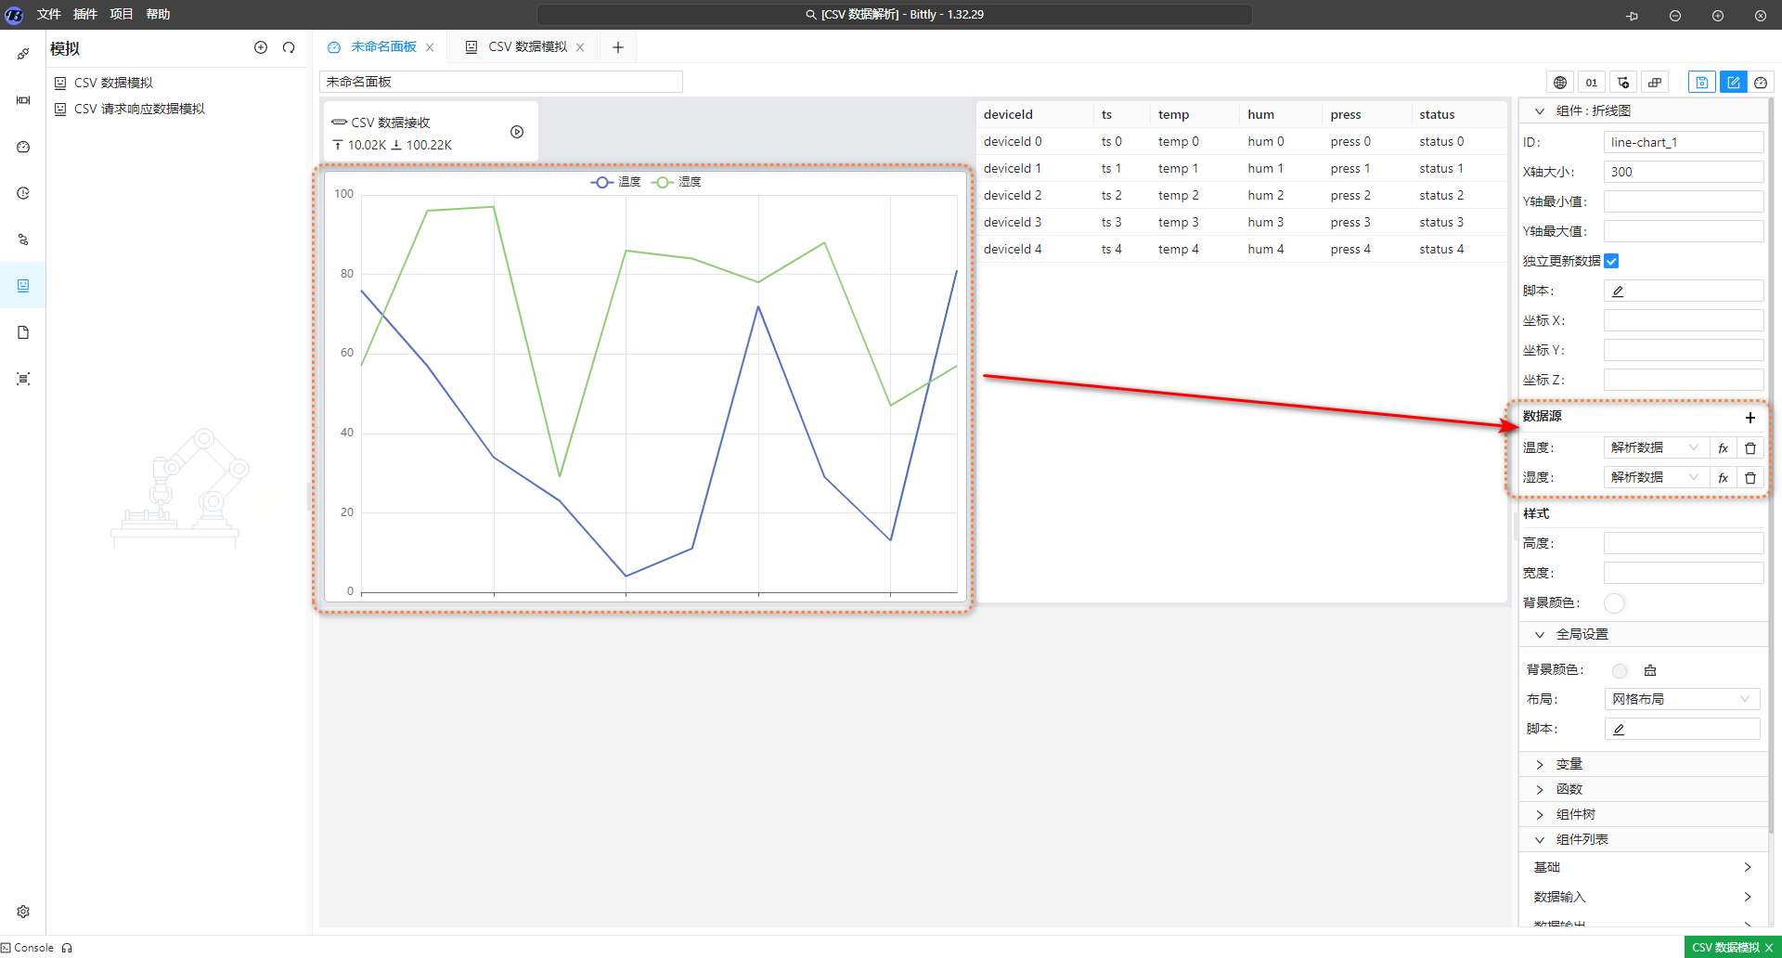This screenshot has width=1782, height=958.
Task: Open the settings gear in left sidebar
Action: click(23, 912)
